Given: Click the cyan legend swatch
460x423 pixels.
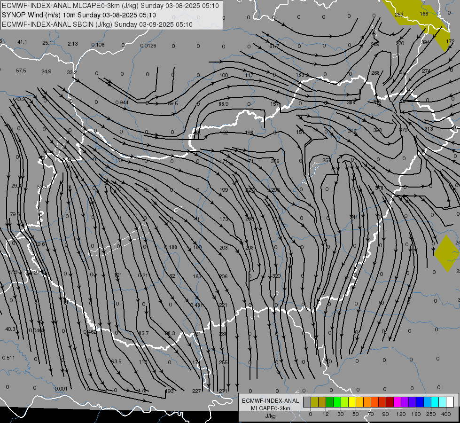Looking at the screenshot, I should coord(435,402).
